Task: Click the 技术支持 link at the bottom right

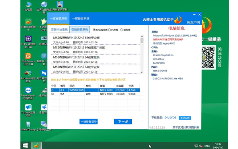Action: pos(185,127)
